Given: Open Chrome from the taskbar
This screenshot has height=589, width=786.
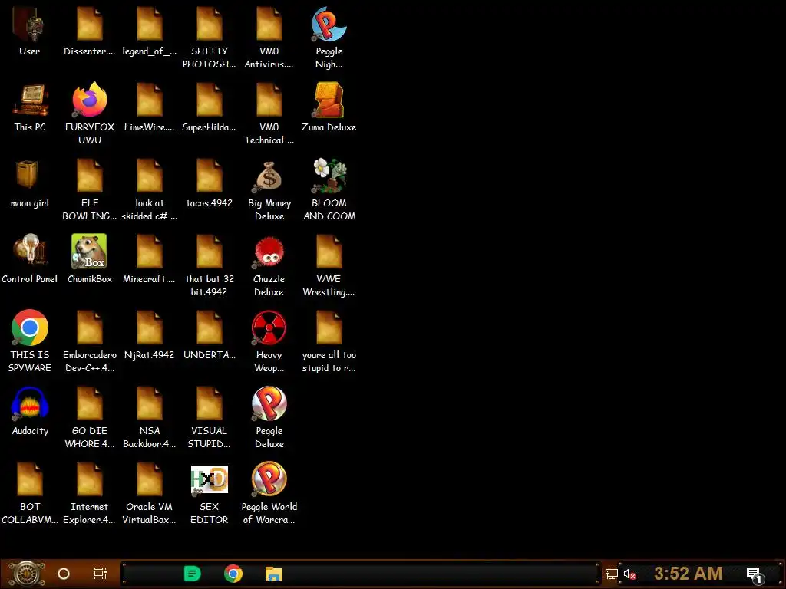Looking at the screenshot, I should click(x=233, y=574).
